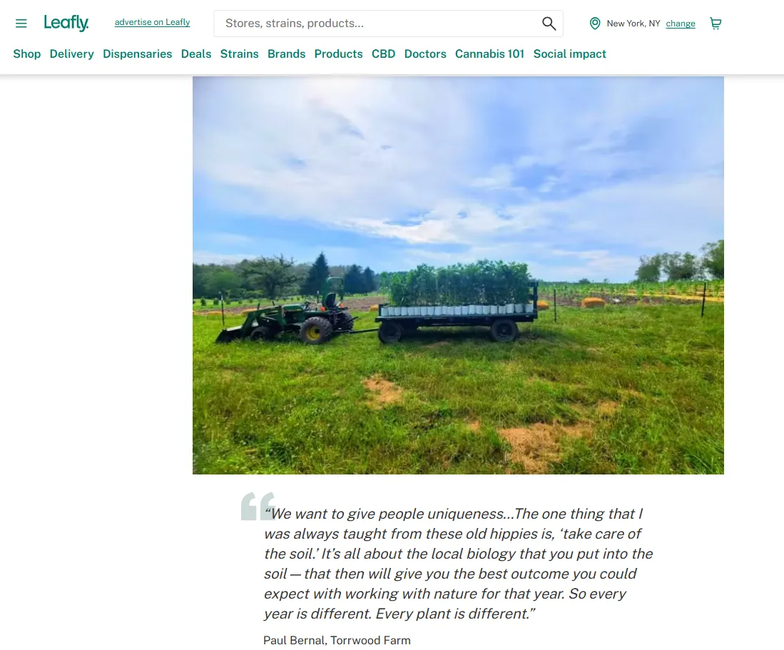The image size is (784, 650).
Task: Click the advertise on Leafly link
Action: point(153,22)
